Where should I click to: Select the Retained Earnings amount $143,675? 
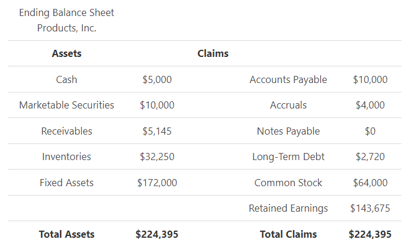[x=370, y=208]
